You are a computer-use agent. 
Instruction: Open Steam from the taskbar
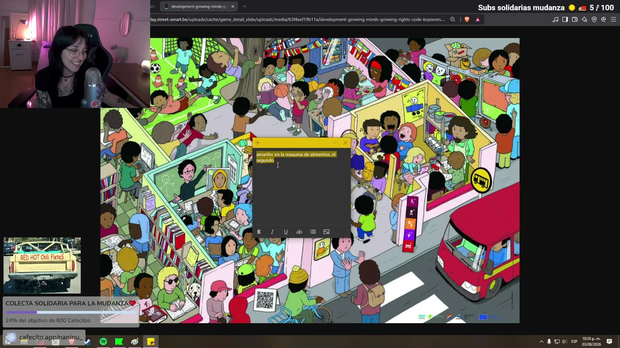87,342
